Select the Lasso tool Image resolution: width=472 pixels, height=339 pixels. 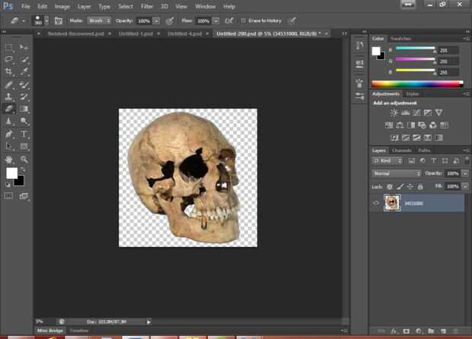coord(9,59)
